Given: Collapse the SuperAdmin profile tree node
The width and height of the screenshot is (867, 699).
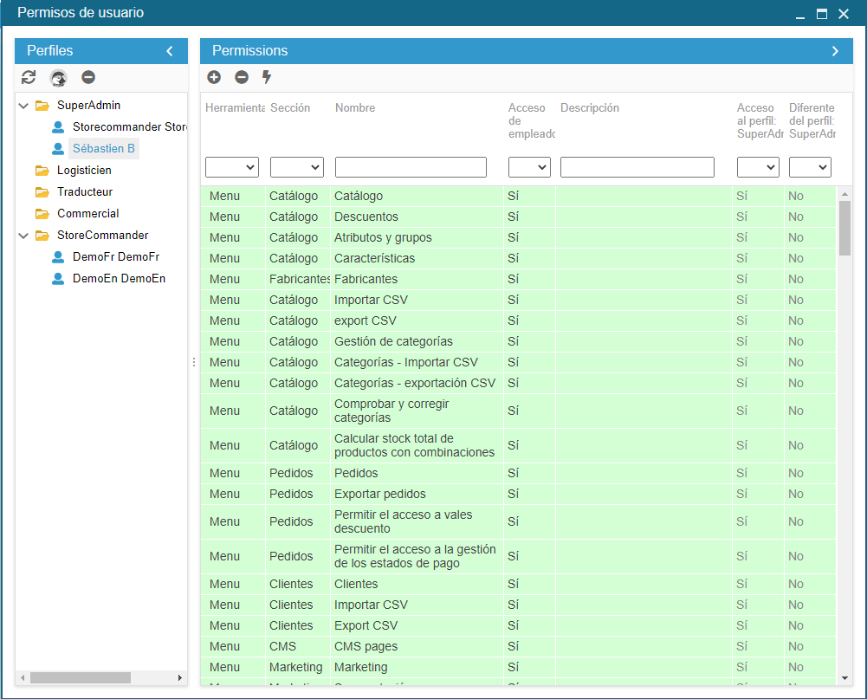Looking at the screenshot, I should (x=24, y=106).
